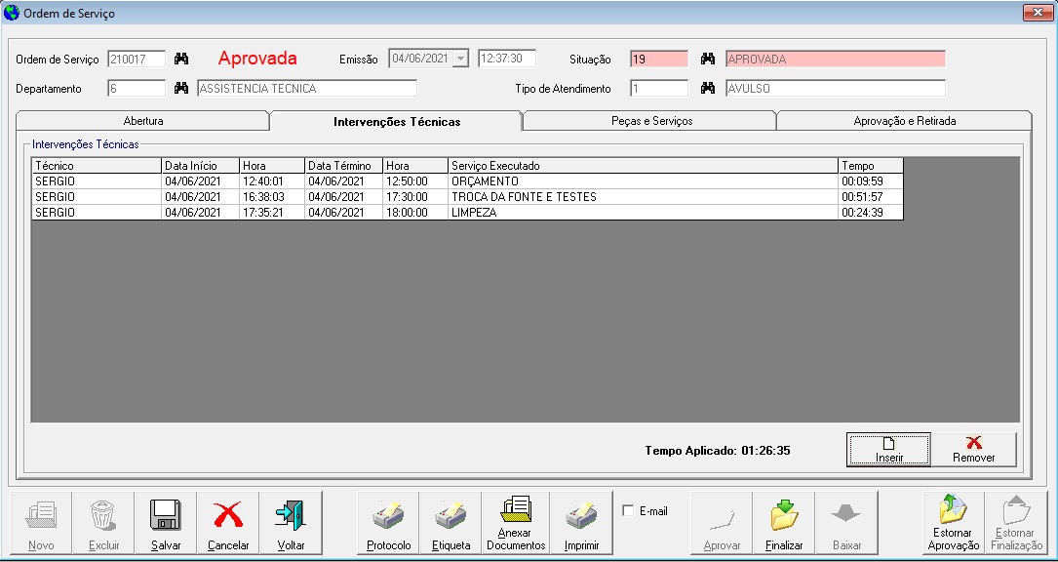The width and height of the screenshot is (1058, 562).
Task: Click Estornar Aprovação icon
Action: (953, 511)
